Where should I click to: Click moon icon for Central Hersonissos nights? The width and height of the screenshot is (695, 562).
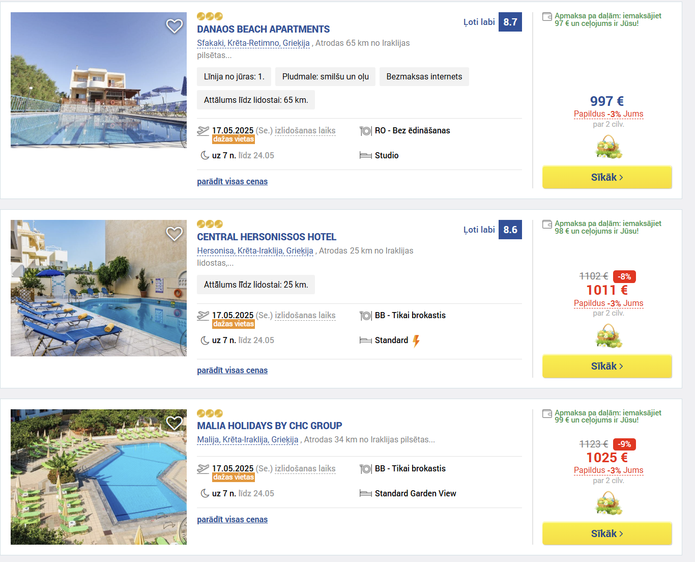click(205, 341)
